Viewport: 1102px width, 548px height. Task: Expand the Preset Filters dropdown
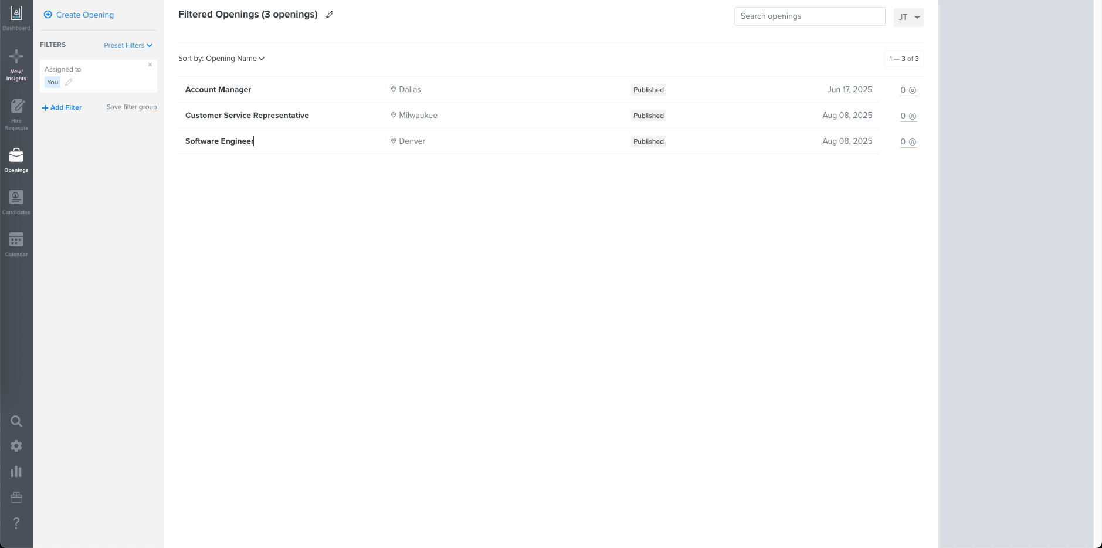(x=128, y=45)
